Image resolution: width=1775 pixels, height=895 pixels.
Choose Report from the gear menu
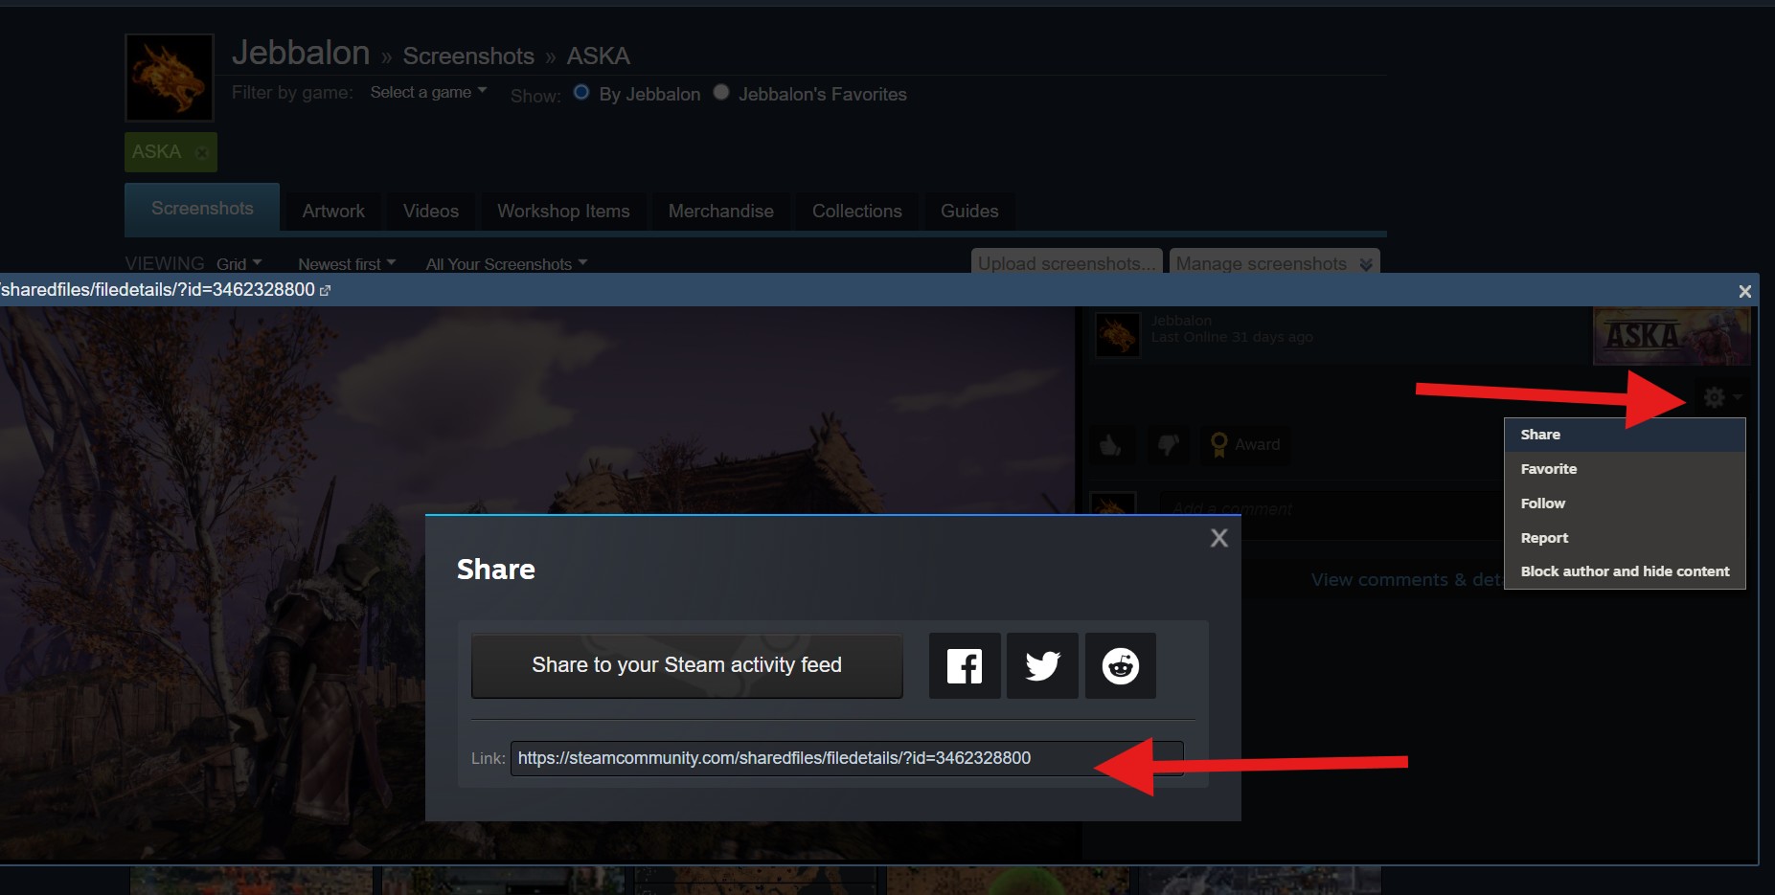click(1625, 538)
